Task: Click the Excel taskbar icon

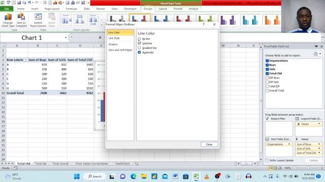Action: point(196,176)
